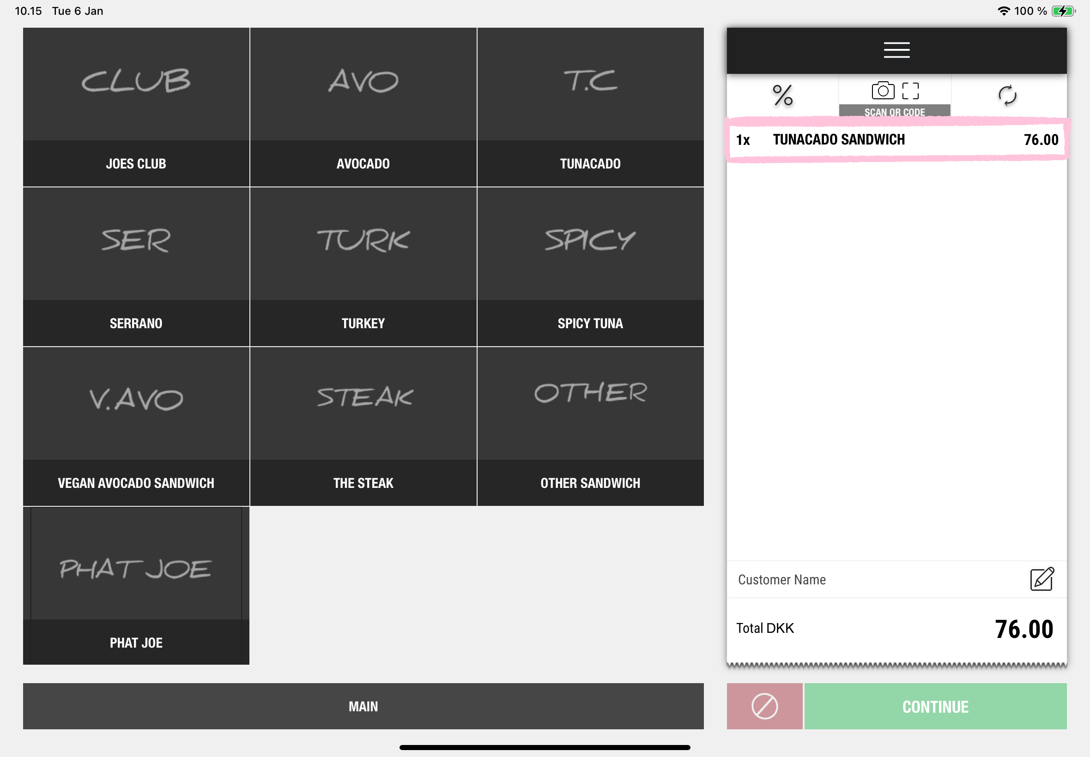This screenshot has width=1090, height=757.
Task: Add a Turkey sandwich
Action: pos(363,266)
